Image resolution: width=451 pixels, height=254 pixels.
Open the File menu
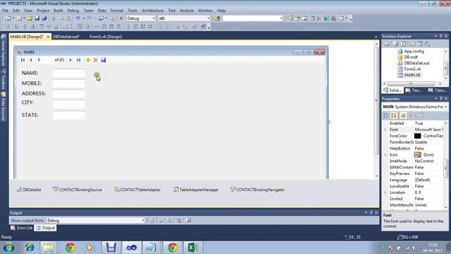(x=5, y=11)
